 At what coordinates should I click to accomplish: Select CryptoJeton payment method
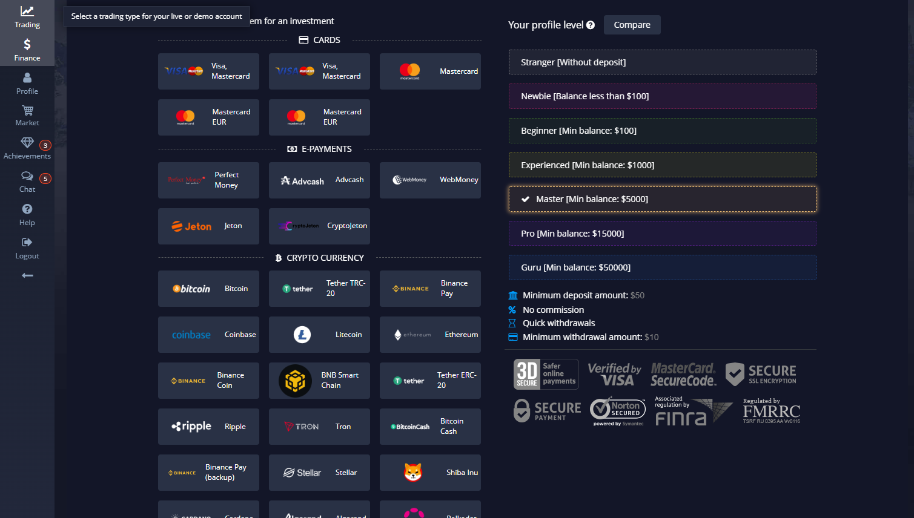(319, 226)
